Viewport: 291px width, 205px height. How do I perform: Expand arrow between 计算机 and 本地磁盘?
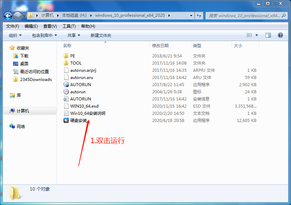(x=58, y=16)
